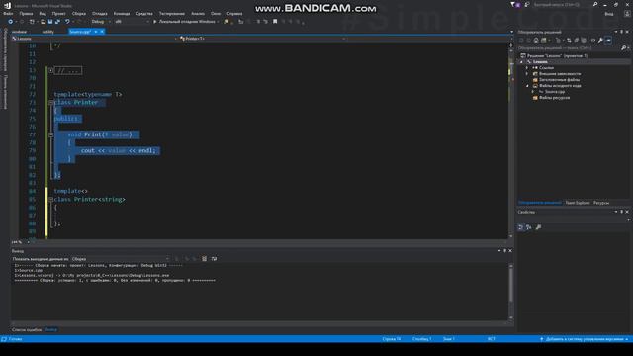Collapse the class Printer<string> block
This screenshot has width=633, height=356.
point(51,200)
